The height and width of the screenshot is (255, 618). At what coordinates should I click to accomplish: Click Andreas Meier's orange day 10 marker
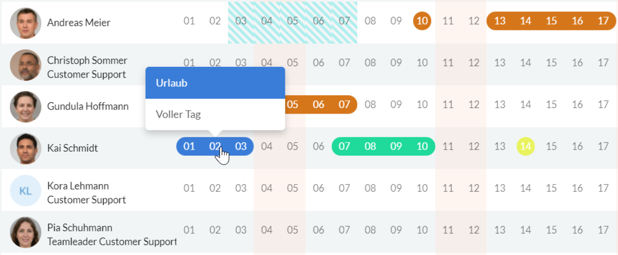pyautogui.click(x=422, y=21)
